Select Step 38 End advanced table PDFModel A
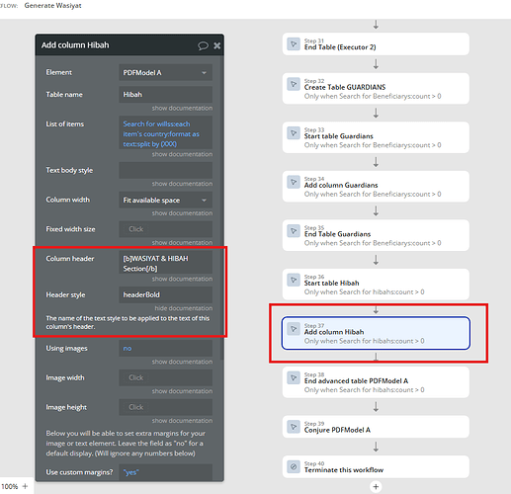511x494 pixels. click(376, 382)
